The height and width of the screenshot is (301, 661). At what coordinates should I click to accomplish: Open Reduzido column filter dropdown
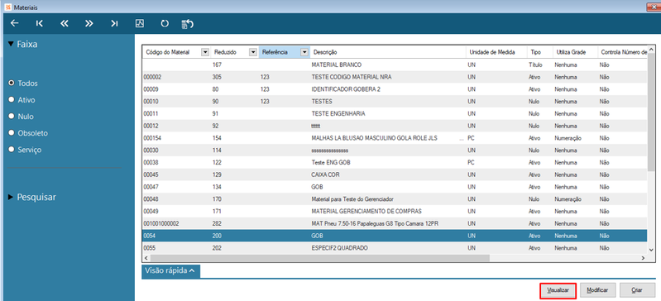[253, 52]
